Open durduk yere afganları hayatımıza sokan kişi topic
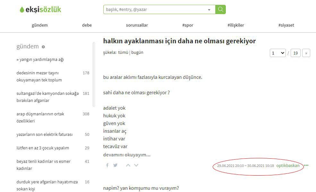Screen dimensions: 316x192 tap(47, 185)
